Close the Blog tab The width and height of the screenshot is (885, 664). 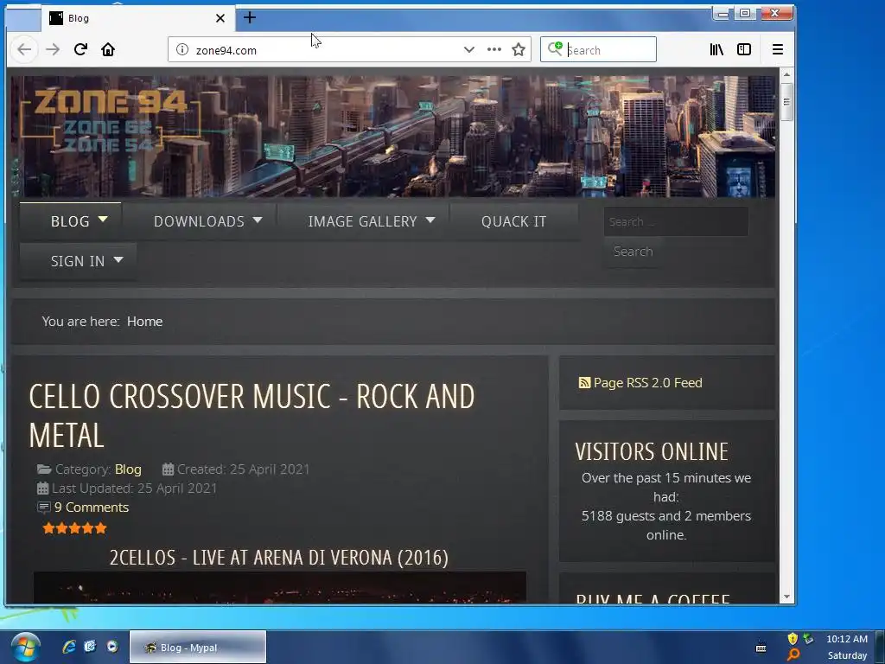[220, 18]
